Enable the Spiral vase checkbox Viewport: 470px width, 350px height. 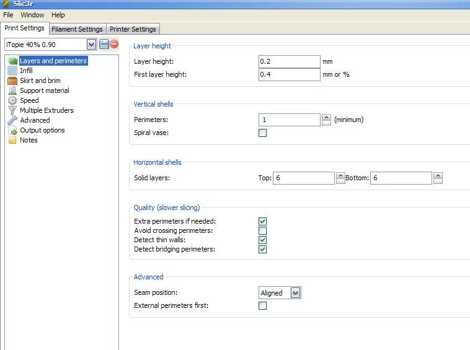[262, 133]
